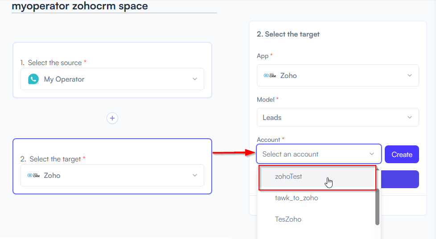Click the Zoho CRM logo in target card
436x239 pixels.
pos(33,175)
